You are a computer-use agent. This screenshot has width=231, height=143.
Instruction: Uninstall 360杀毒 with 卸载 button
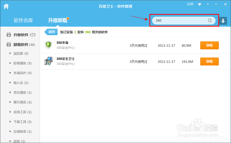coord(209,45)
